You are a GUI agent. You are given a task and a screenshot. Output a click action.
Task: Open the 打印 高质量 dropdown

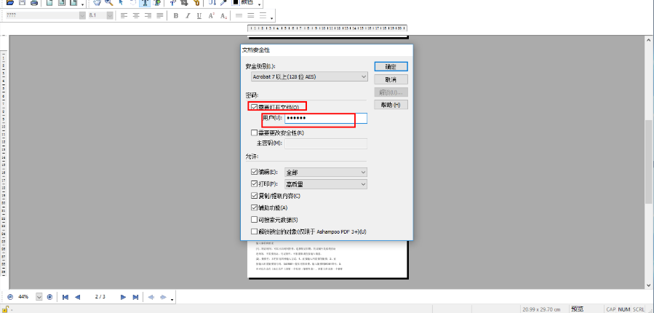pyautogui.click(x=326, y=184)
